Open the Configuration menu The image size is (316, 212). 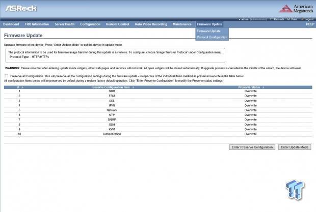[90, 24]
